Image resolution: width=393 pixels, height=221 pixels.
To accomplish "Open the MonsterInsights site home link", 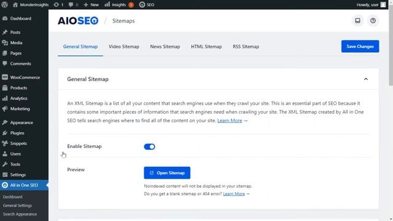I will pos(31,4).
